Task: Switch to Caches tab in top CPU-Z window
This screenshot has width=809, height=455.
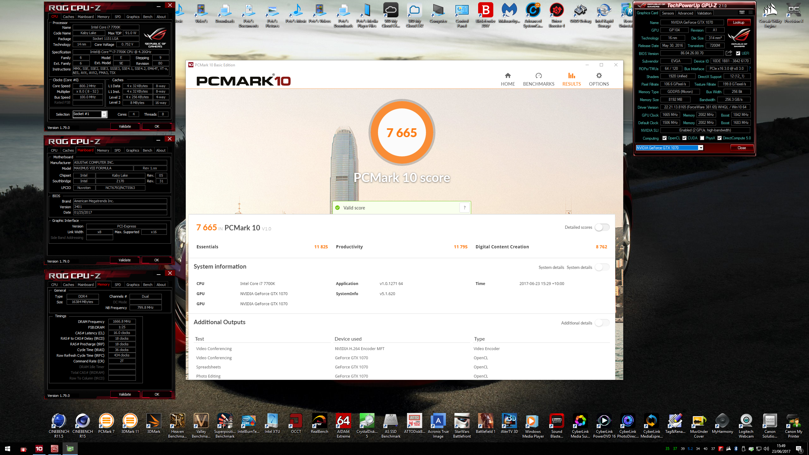Action: [x=68, y=17]
